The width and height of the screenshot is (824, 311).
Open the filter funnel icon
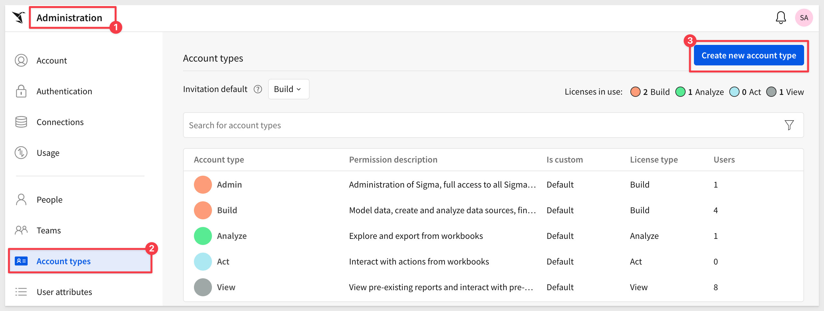pos(789,125)
